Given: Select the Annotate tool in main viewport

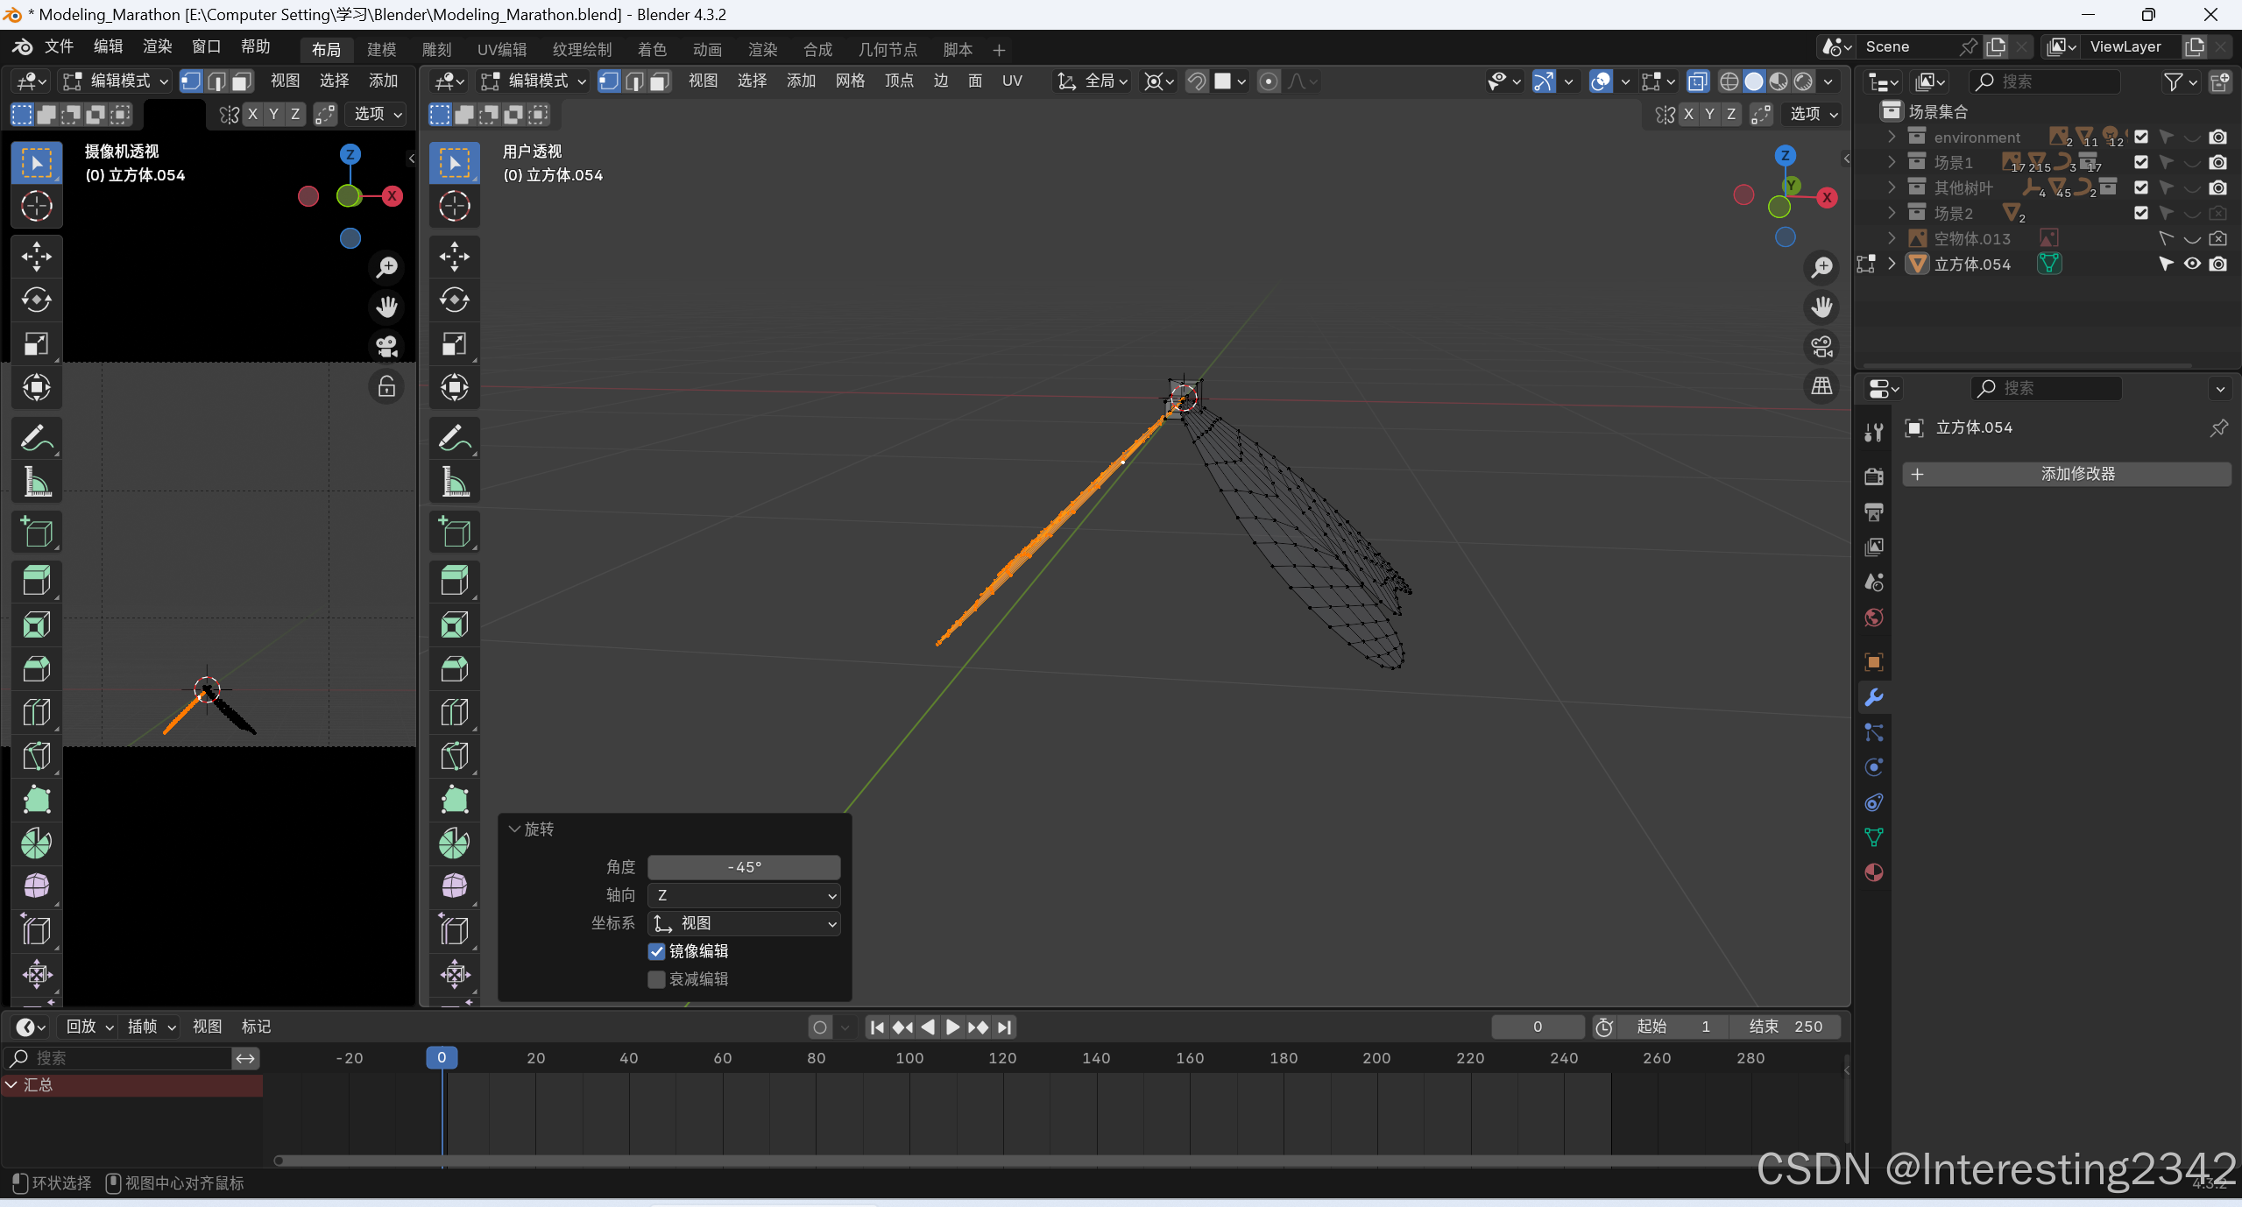Looking at the screenshot, I should point(454,438).
